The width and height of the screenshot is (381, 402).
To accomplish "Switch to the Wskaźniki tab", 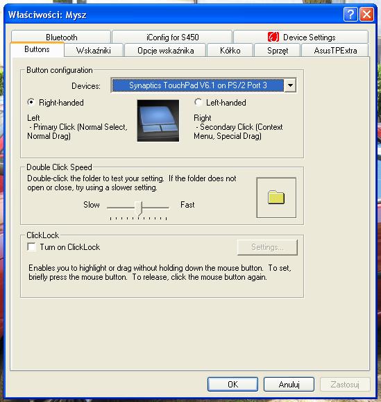I will click(94, 51).
